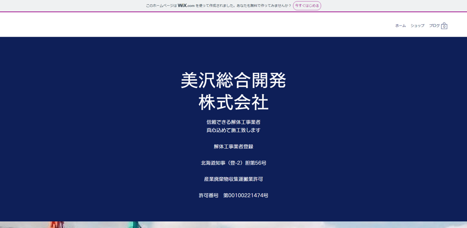Screen dimensions: 467x228
Task: Click the Wix.com logo in top banner
Action: tap(186, 6)
